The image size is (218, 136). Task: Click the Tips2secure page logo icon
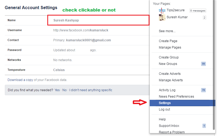pos(162,11)
